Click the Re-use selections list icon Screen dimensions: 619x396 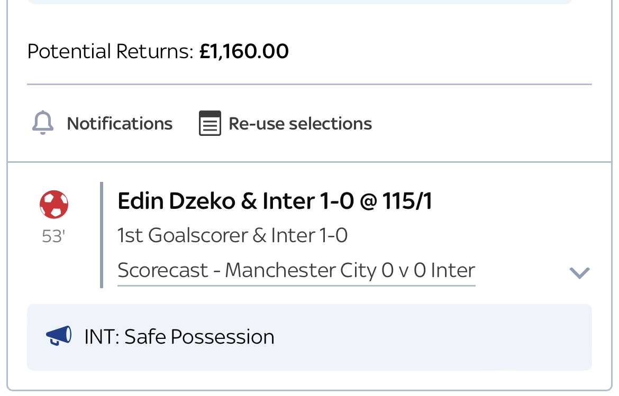[210, 123]
